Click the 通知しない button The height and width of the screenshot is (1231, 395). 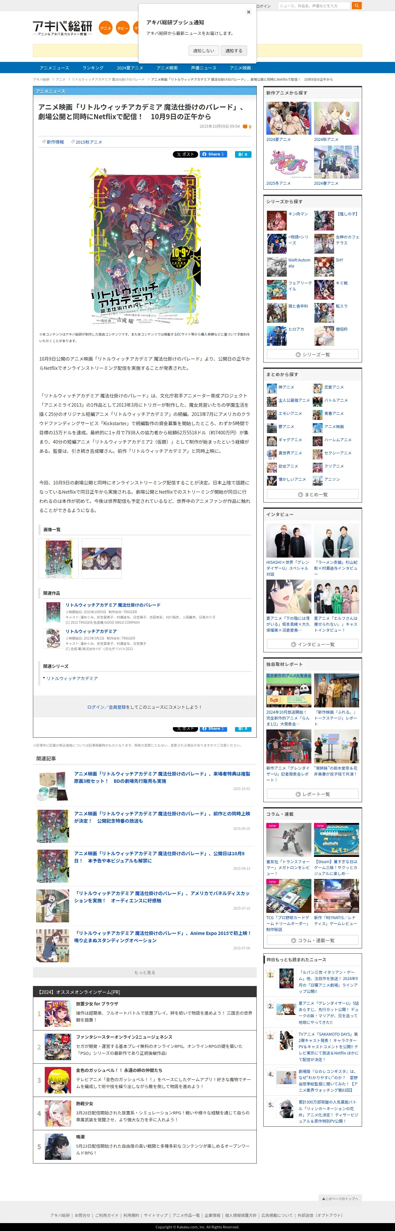coord(204,51)
